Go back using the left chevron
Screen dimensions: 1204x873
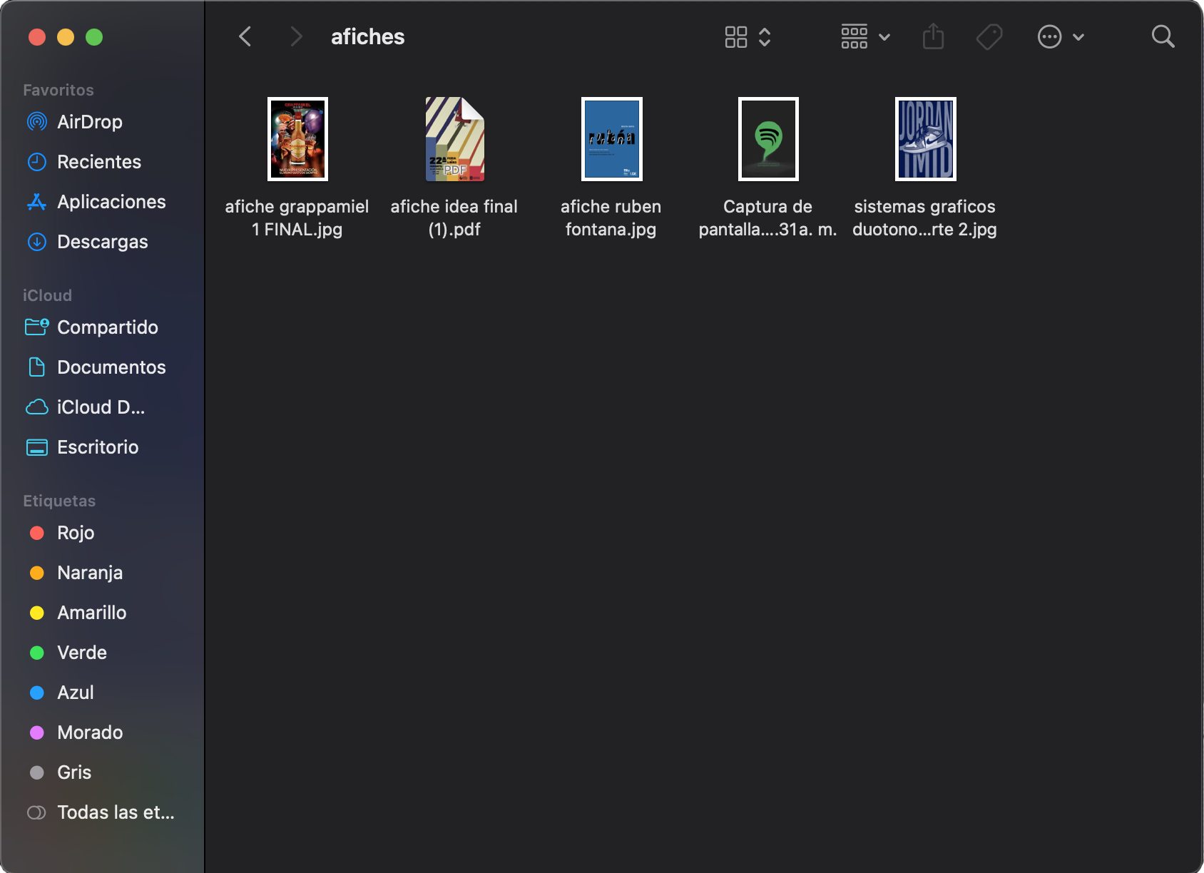[245, 36]
